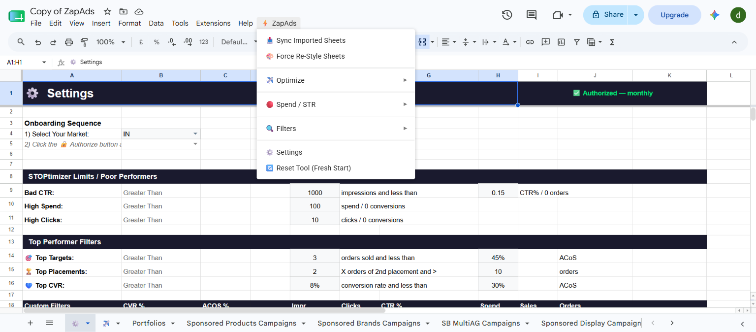View cloud document status

coord(139,11)
